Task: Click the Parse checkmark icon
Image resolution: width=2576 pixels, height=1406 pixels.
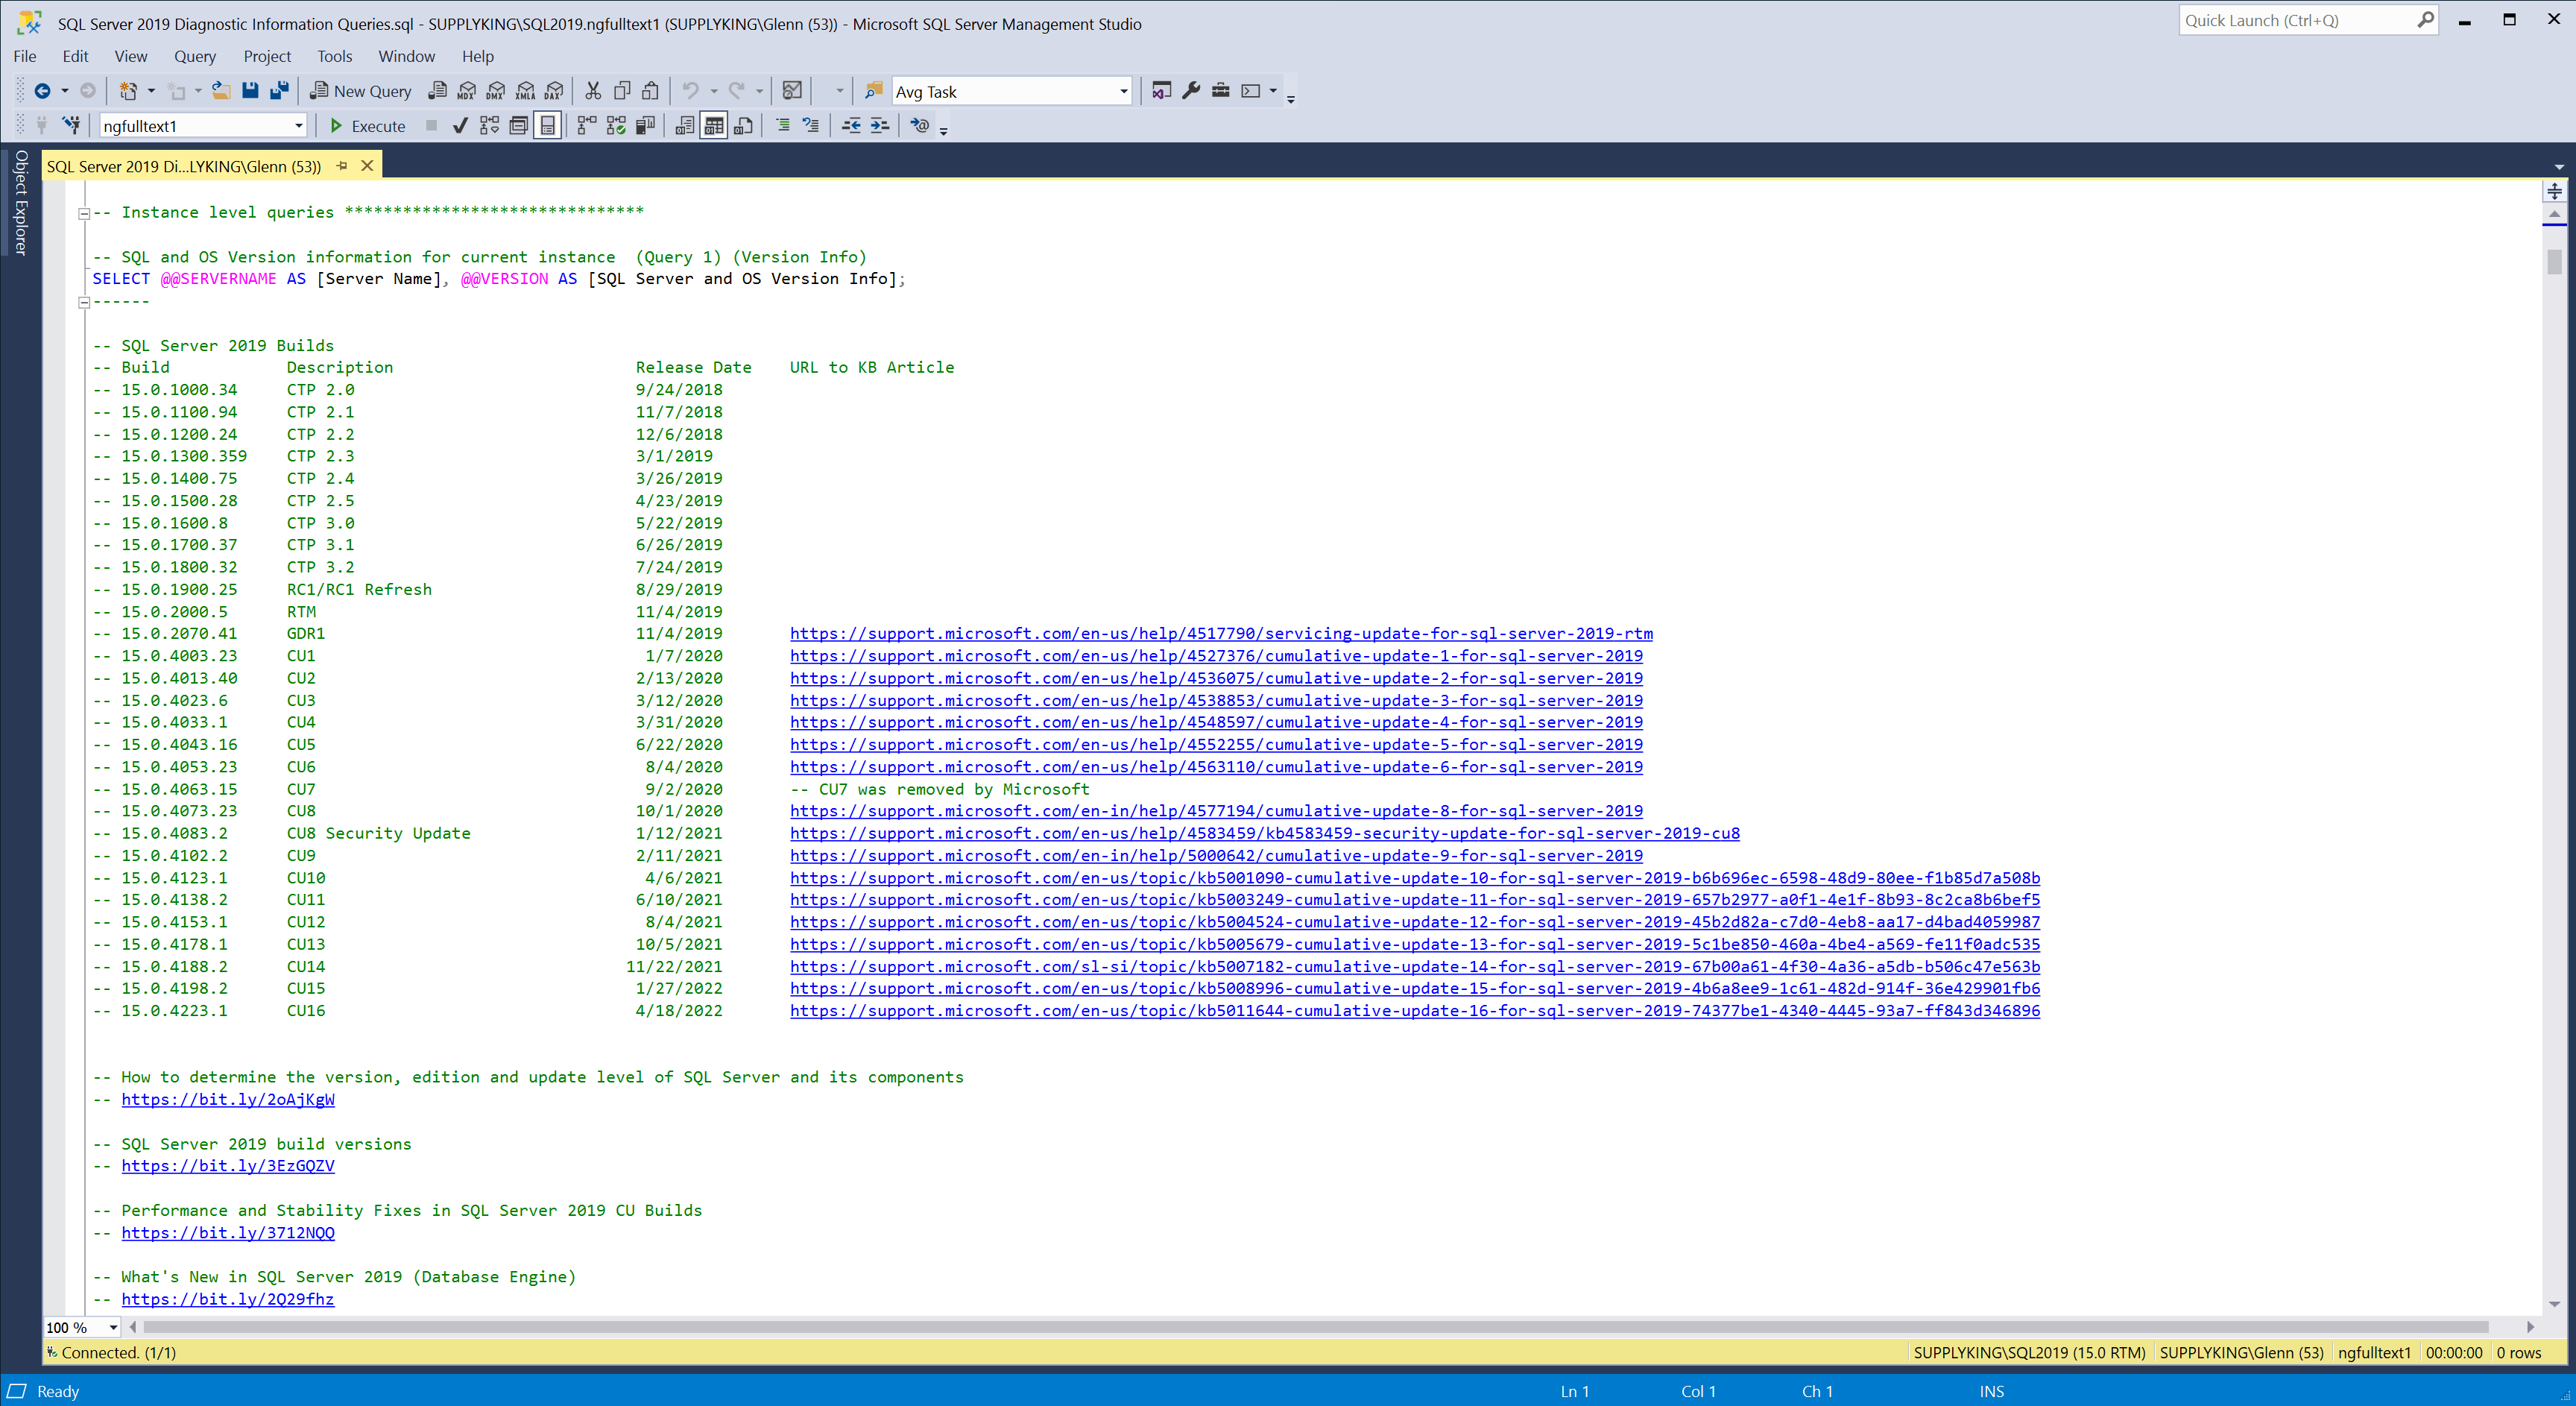Action: [x=460, y=126]
